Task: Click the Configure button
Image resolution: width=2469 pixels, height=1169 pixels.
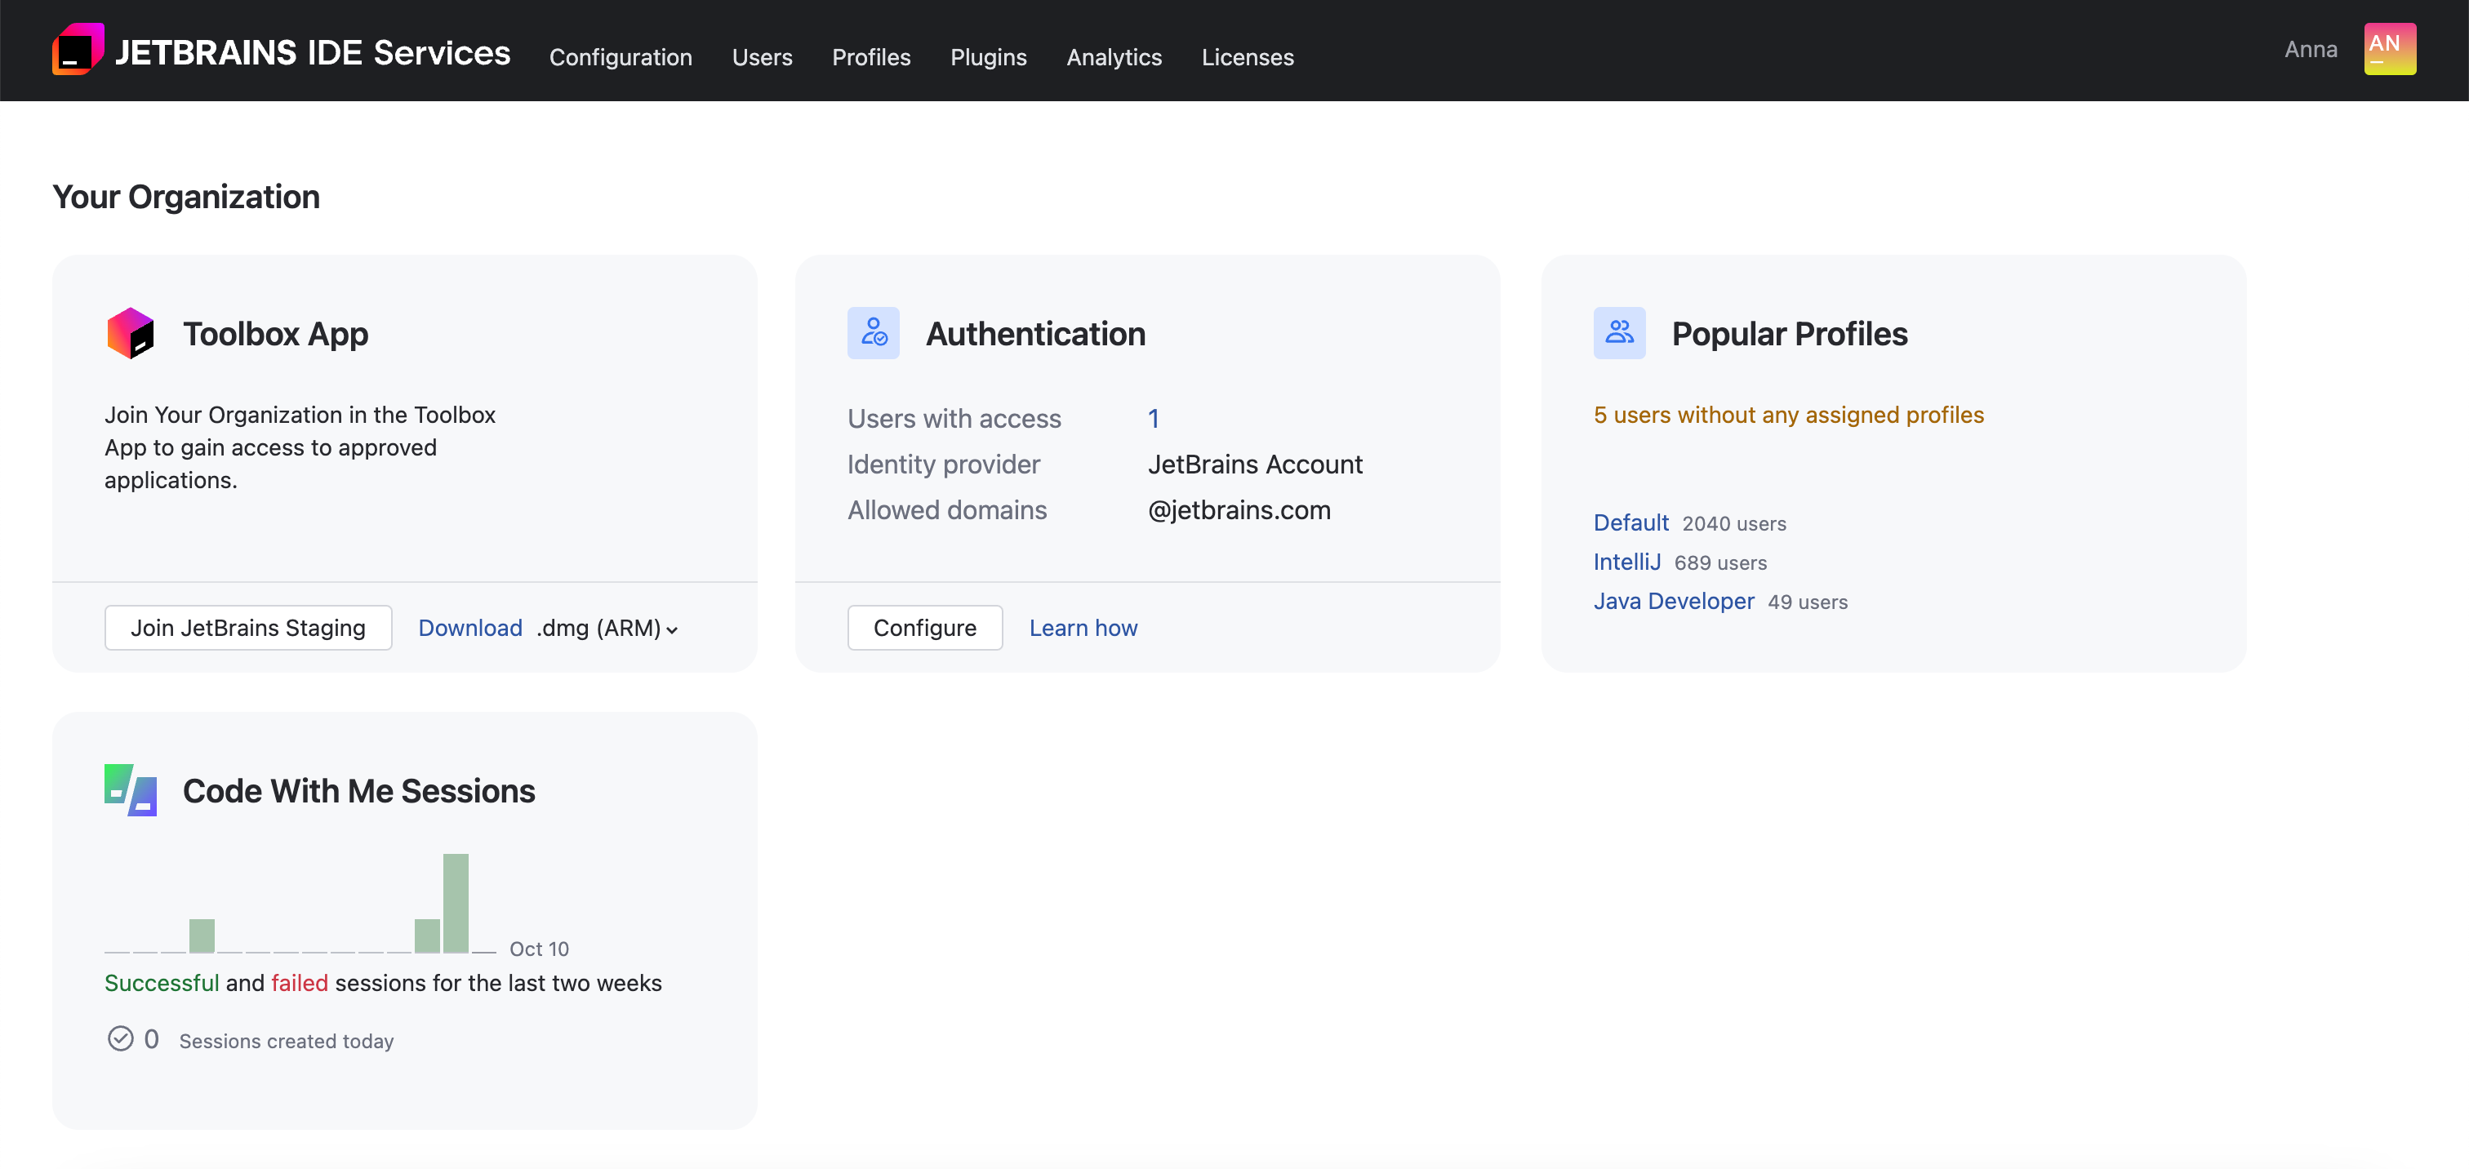Action: click(925, 628)
